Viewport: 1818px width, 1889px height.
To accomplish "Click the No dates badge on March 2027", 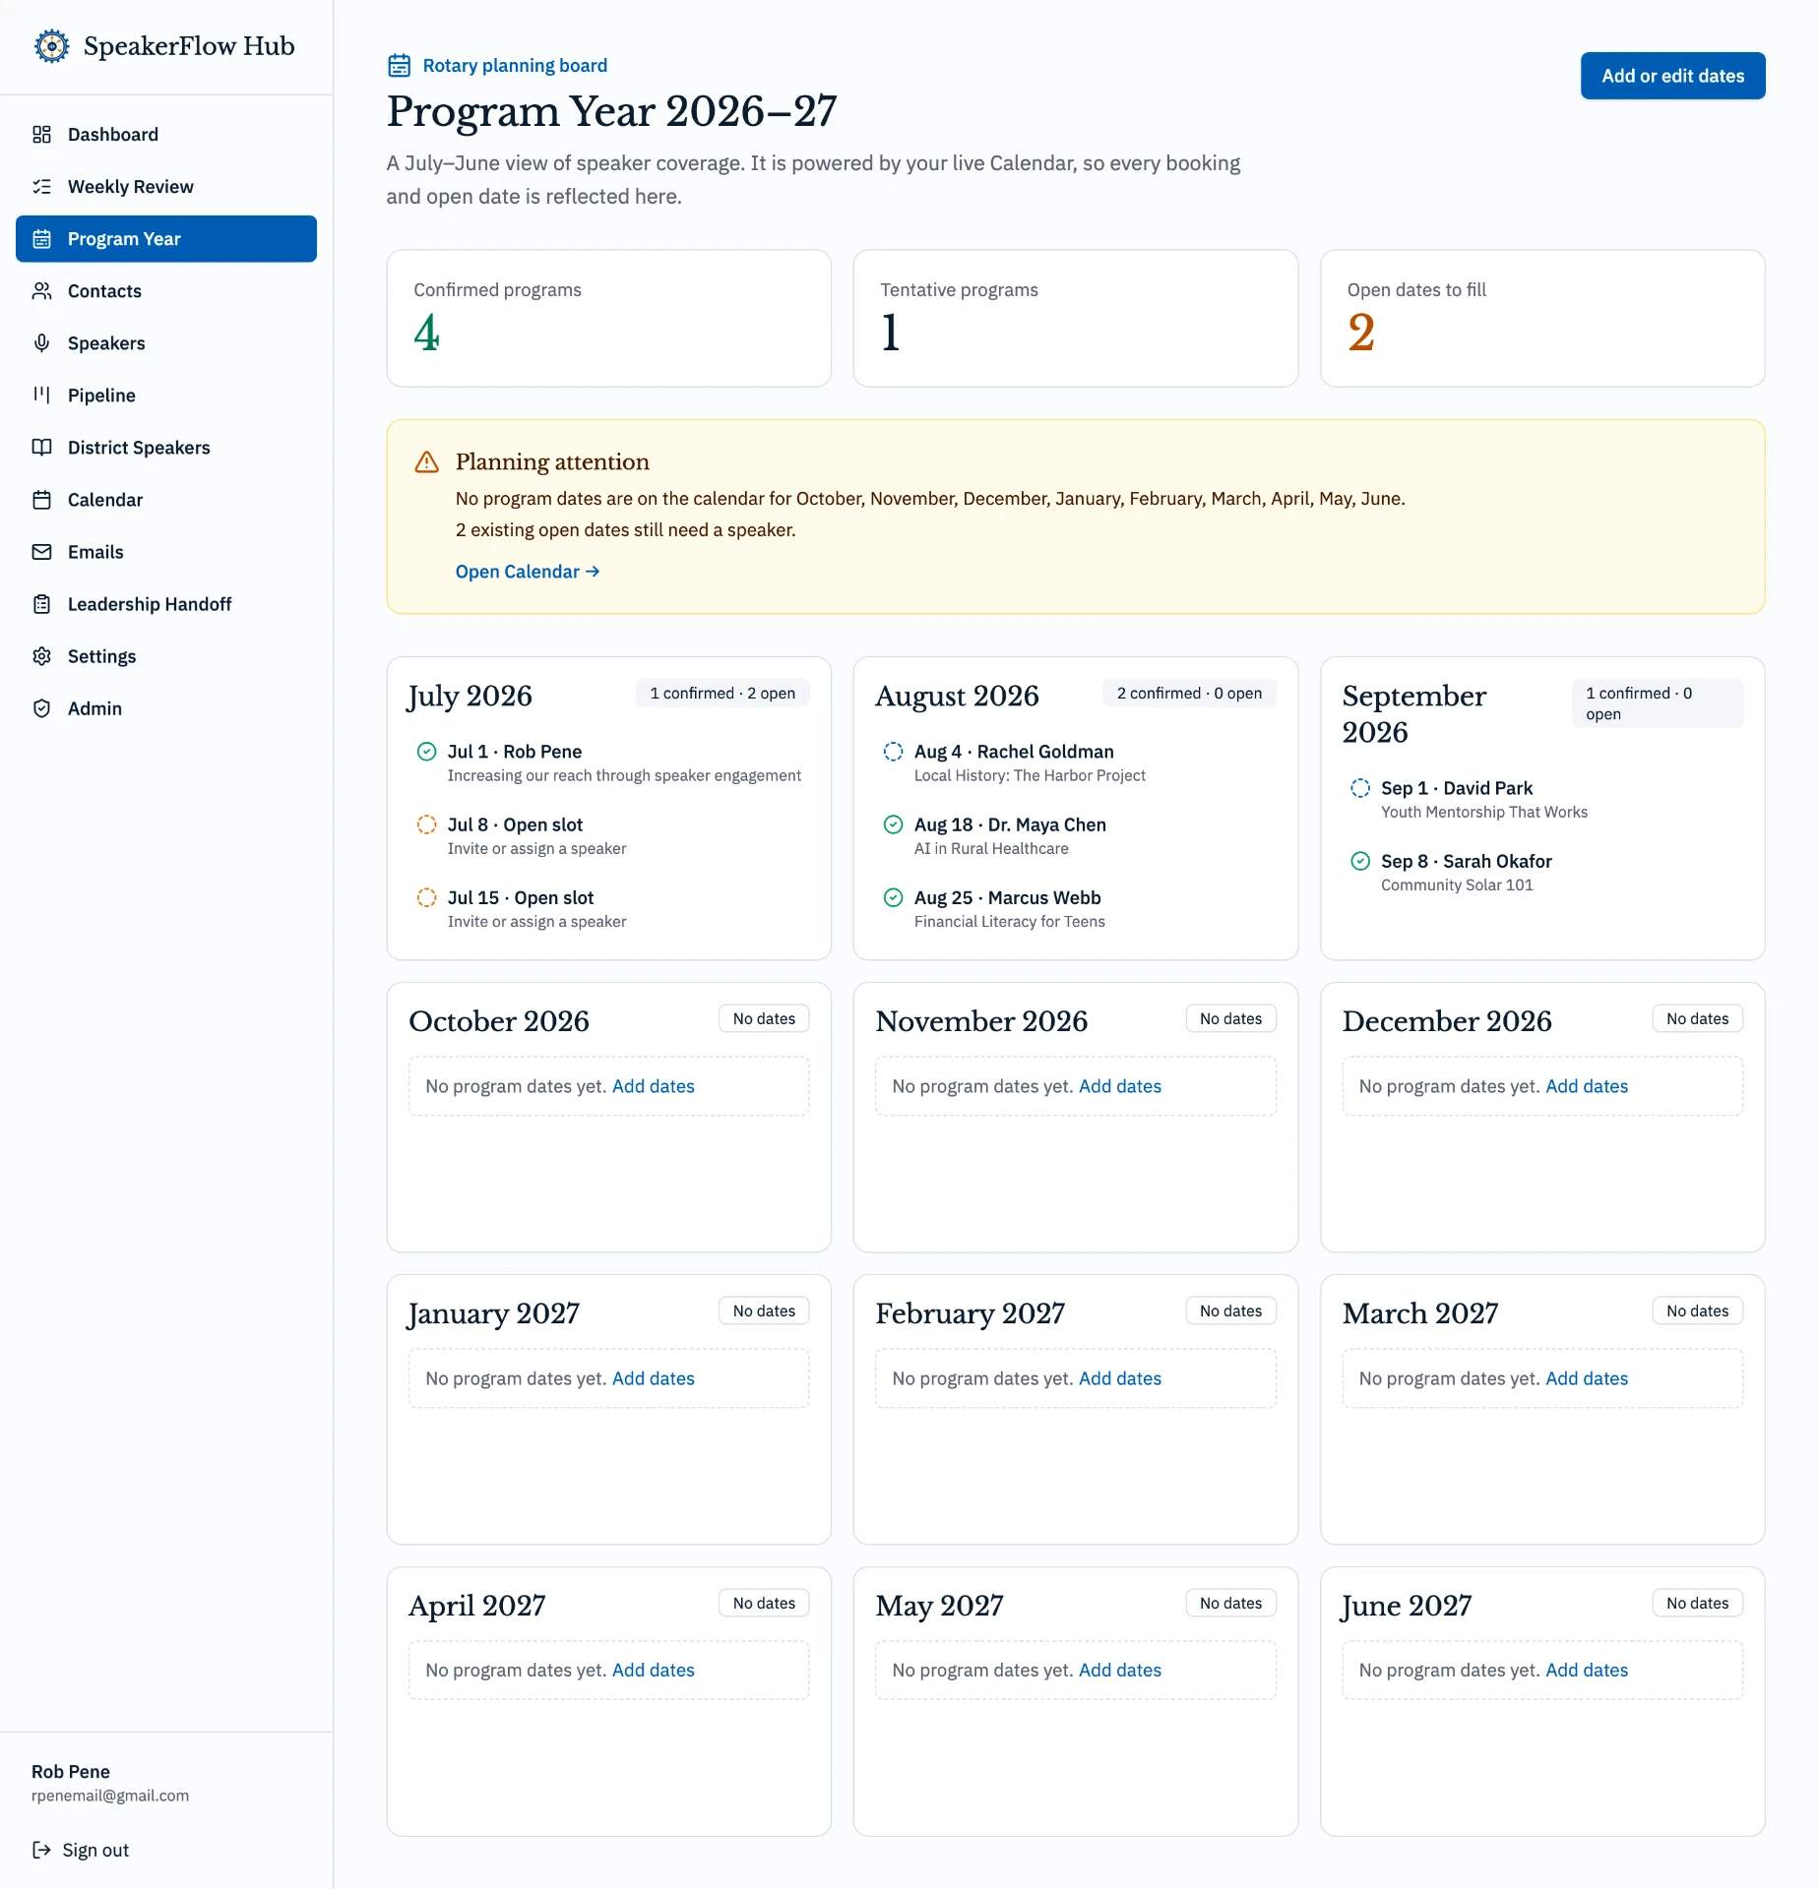I will (x=1697, y=1310).
